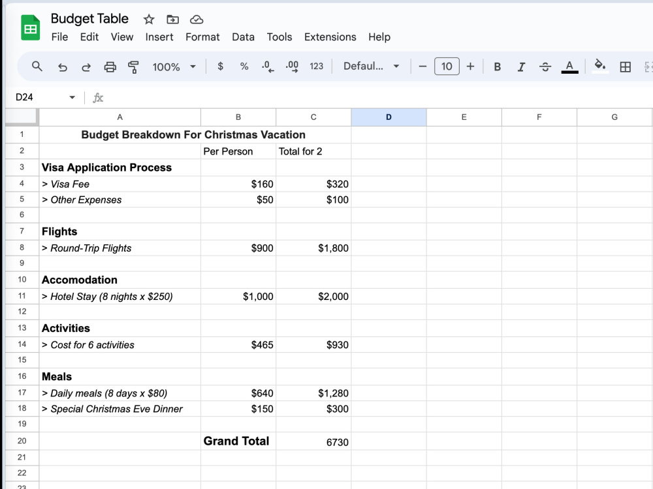The height and width of the screenshot is (489, 653).
Task: Open the File menu
Action: [x=59, y=37]
